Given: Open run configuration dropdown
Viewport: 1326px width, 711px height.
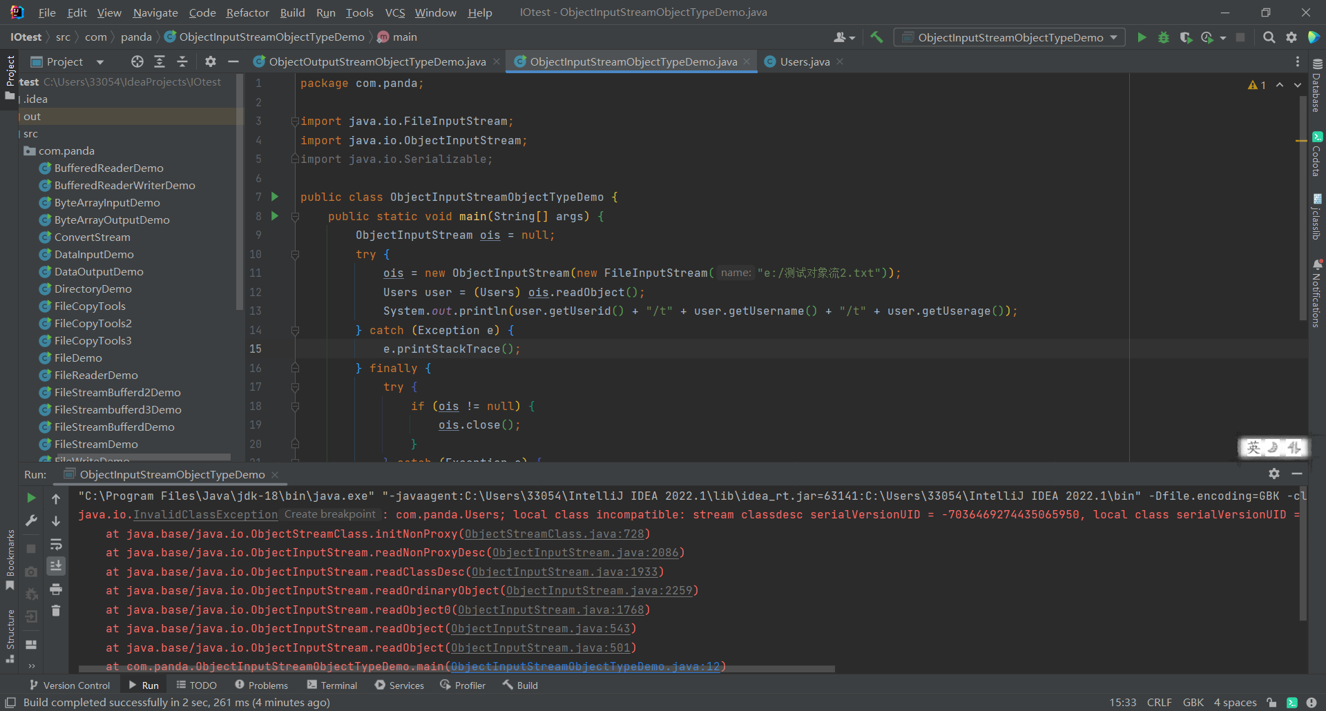Looking at the screenshot, I should (1010, 37).
